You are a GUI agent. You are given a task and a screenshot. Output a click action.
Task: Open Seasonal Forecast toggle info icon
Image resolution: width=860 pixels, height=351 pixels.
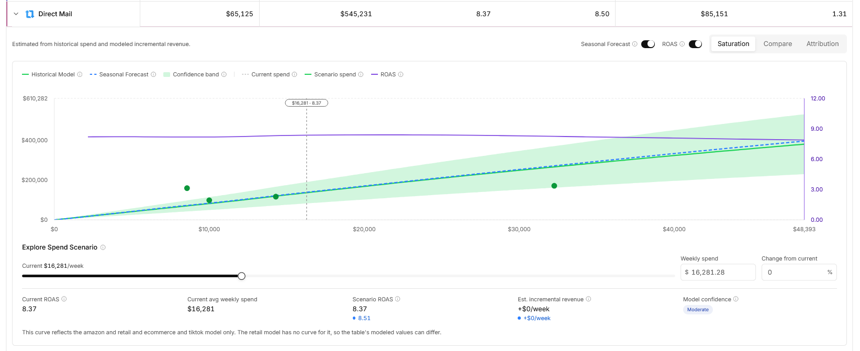coord(635,44)
